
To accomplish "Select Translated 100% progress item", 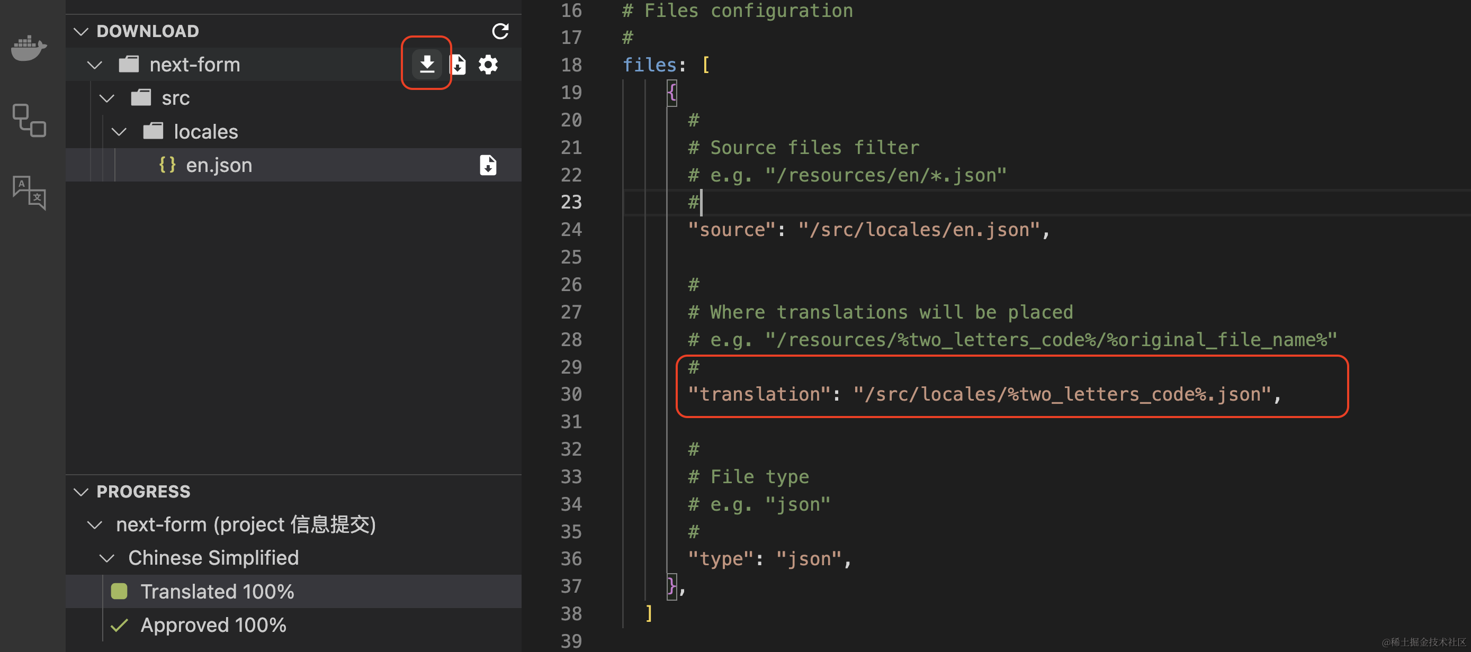I will (217, 592).
